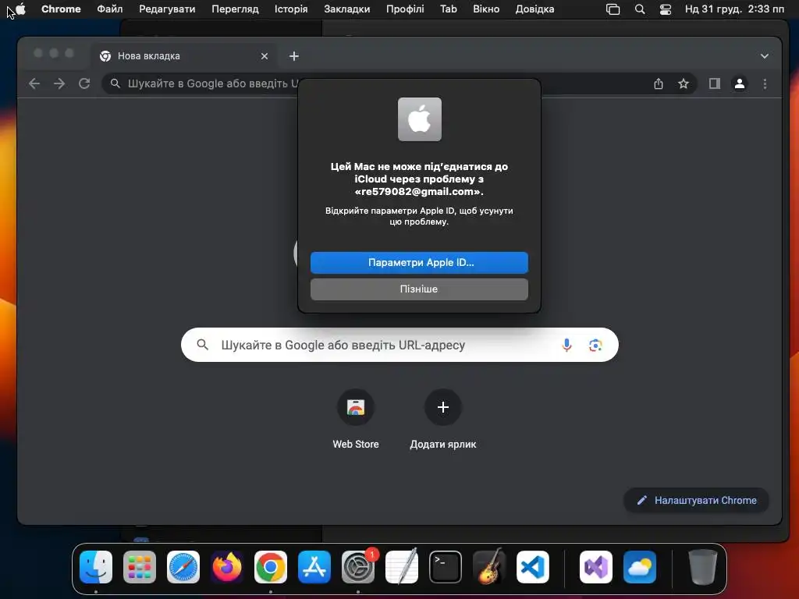Click the Google search box
This screenshot has height=599, width=799.
point(399,345)
